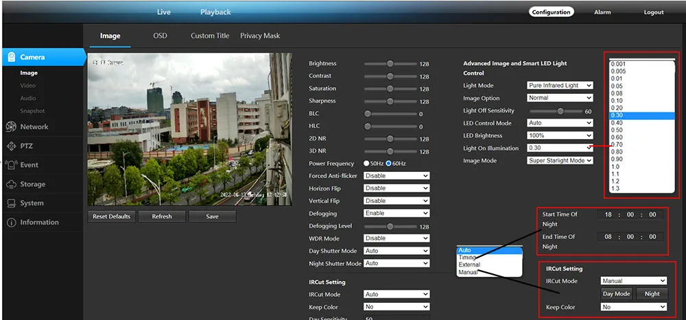Expand the Light Mode dropdown
The width and height of the screenshot is (686, 320).
point(560,86)
